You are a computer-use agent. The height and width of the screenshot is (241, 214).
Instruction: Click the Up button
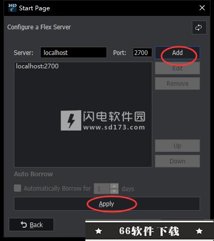(x=177, y=146)
